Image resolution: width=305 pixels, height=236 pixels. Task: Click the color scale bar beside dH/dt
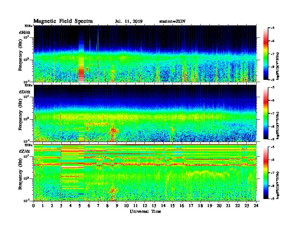[266, 54]
